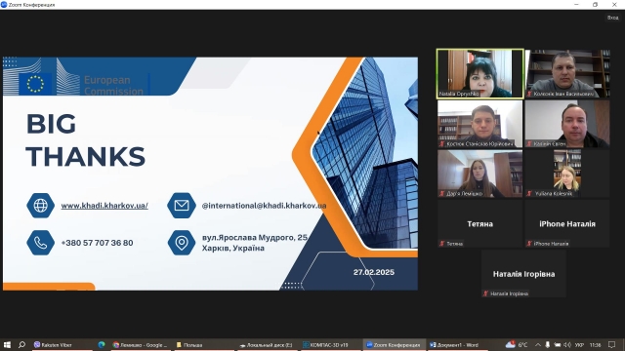Screen dimensions: 625x351
Task: Click the Харків, Україна text on the slide
Action: pyautogui.click(x=232, y=248)
